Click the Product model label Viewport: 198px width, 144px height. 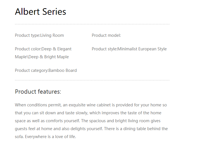point(106,35)
